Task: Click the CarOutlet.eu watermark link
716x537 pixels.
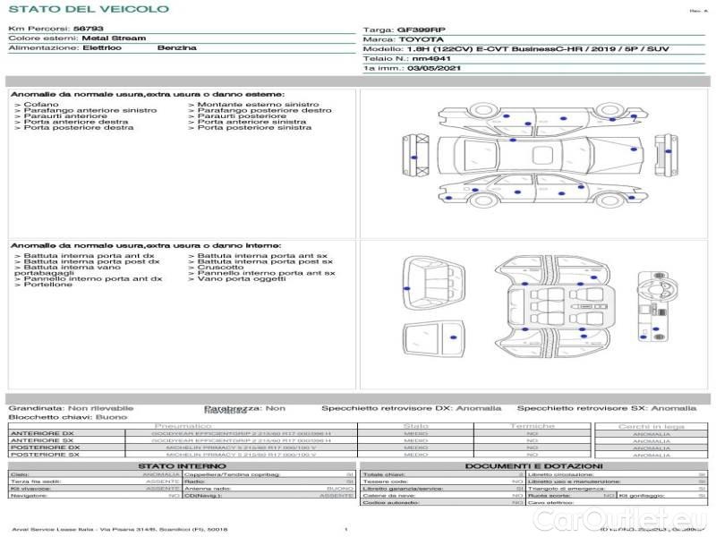Action: 619,520
